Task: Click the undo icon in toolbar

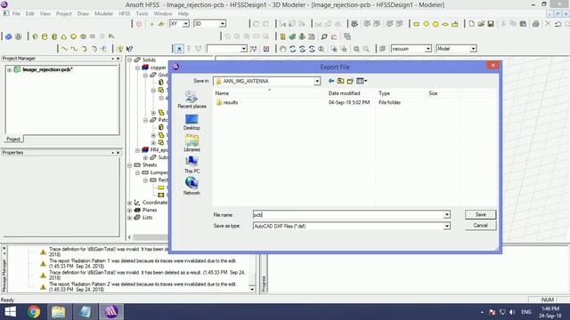Action: click(x=558, y=24)
